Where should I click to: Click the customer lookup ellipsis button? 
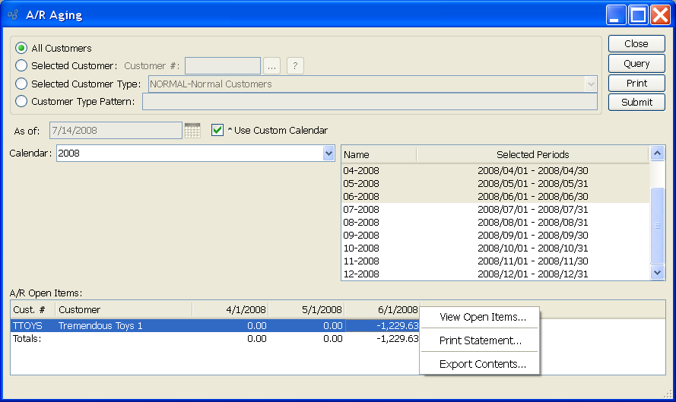click(x=271, y=66)
